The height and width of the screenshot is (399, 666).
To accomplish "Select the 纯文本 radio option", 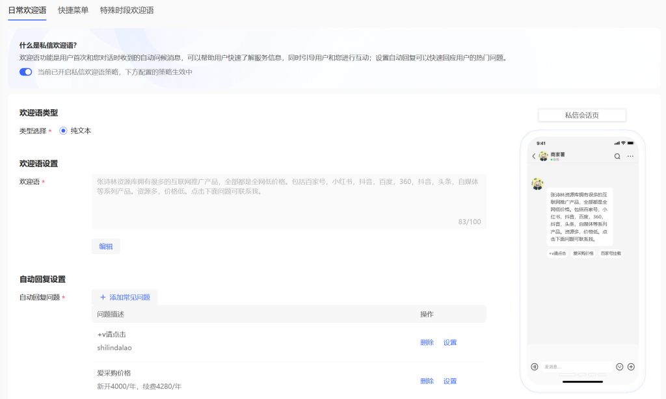I will pos(63,131).
